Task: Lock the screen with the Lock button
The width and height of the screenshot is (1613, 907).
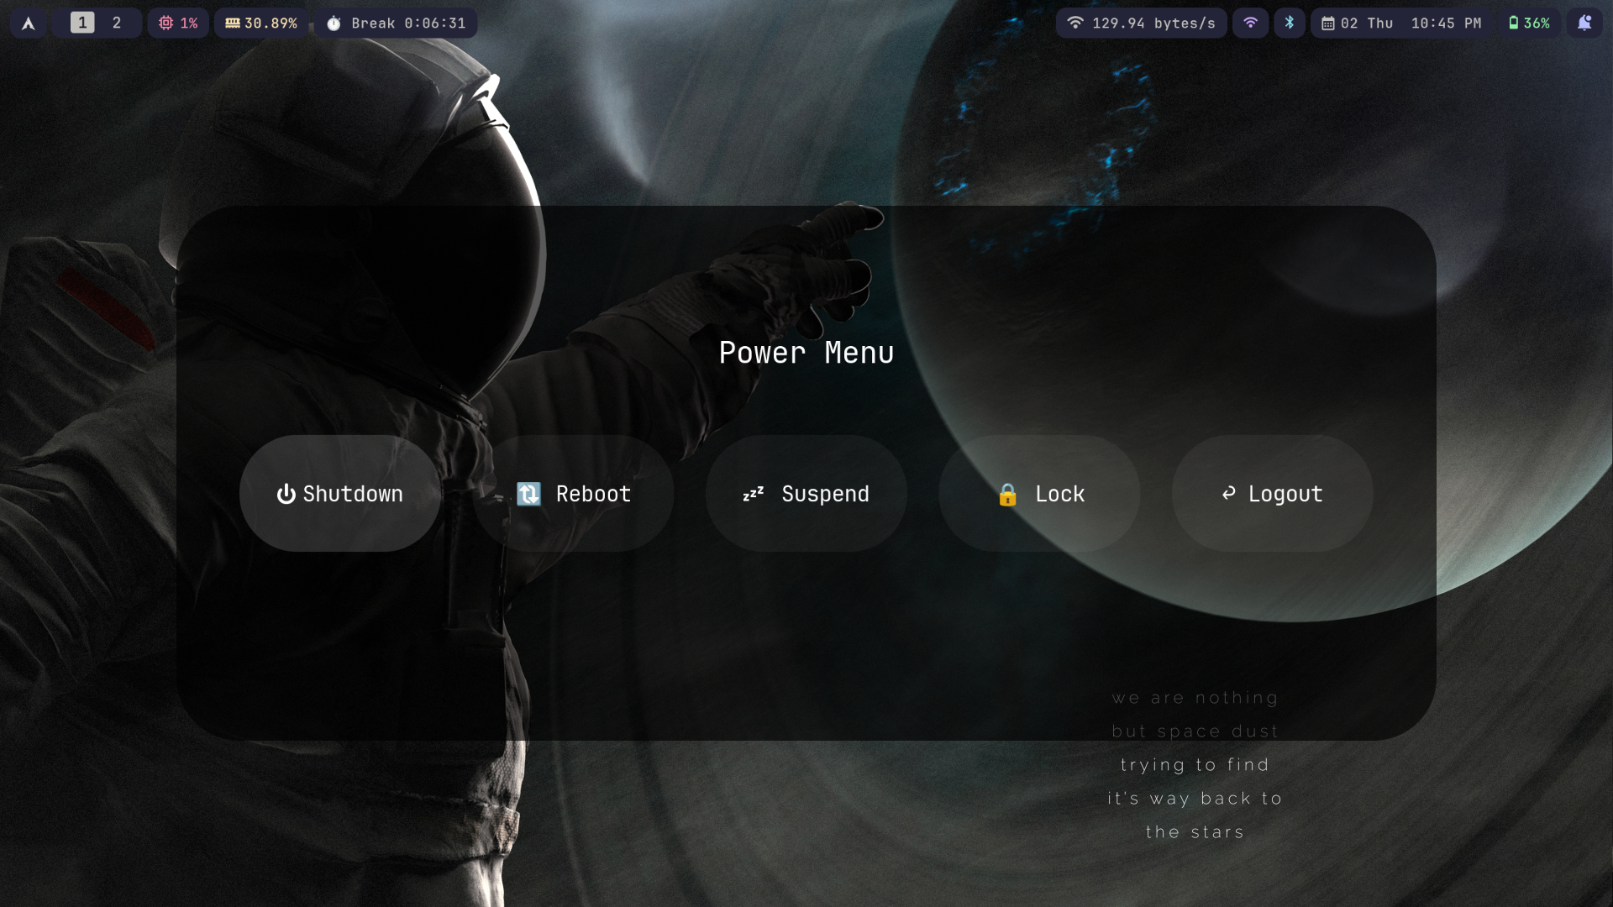Action: (x=1039, y=494)
